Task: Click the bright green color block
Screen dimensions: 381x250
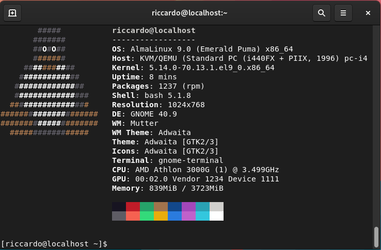Action: tap(147, 216)
